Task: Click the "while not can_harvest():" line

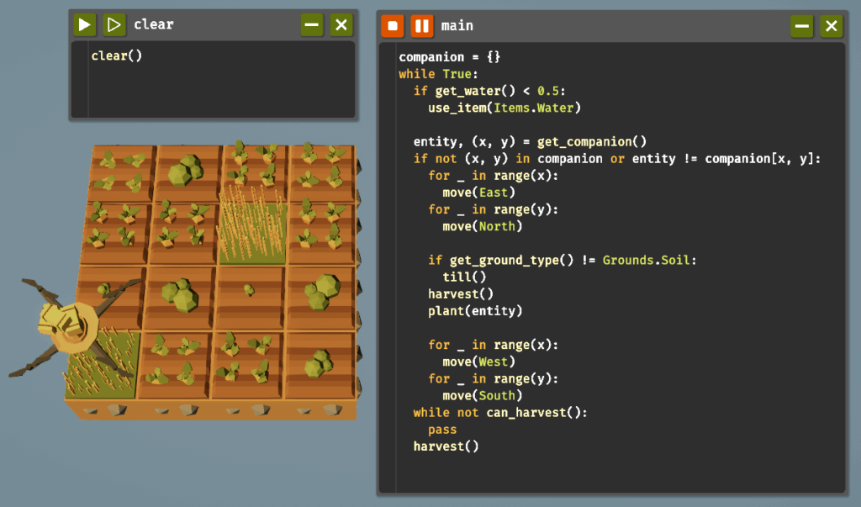Action: tap(499, 412)
